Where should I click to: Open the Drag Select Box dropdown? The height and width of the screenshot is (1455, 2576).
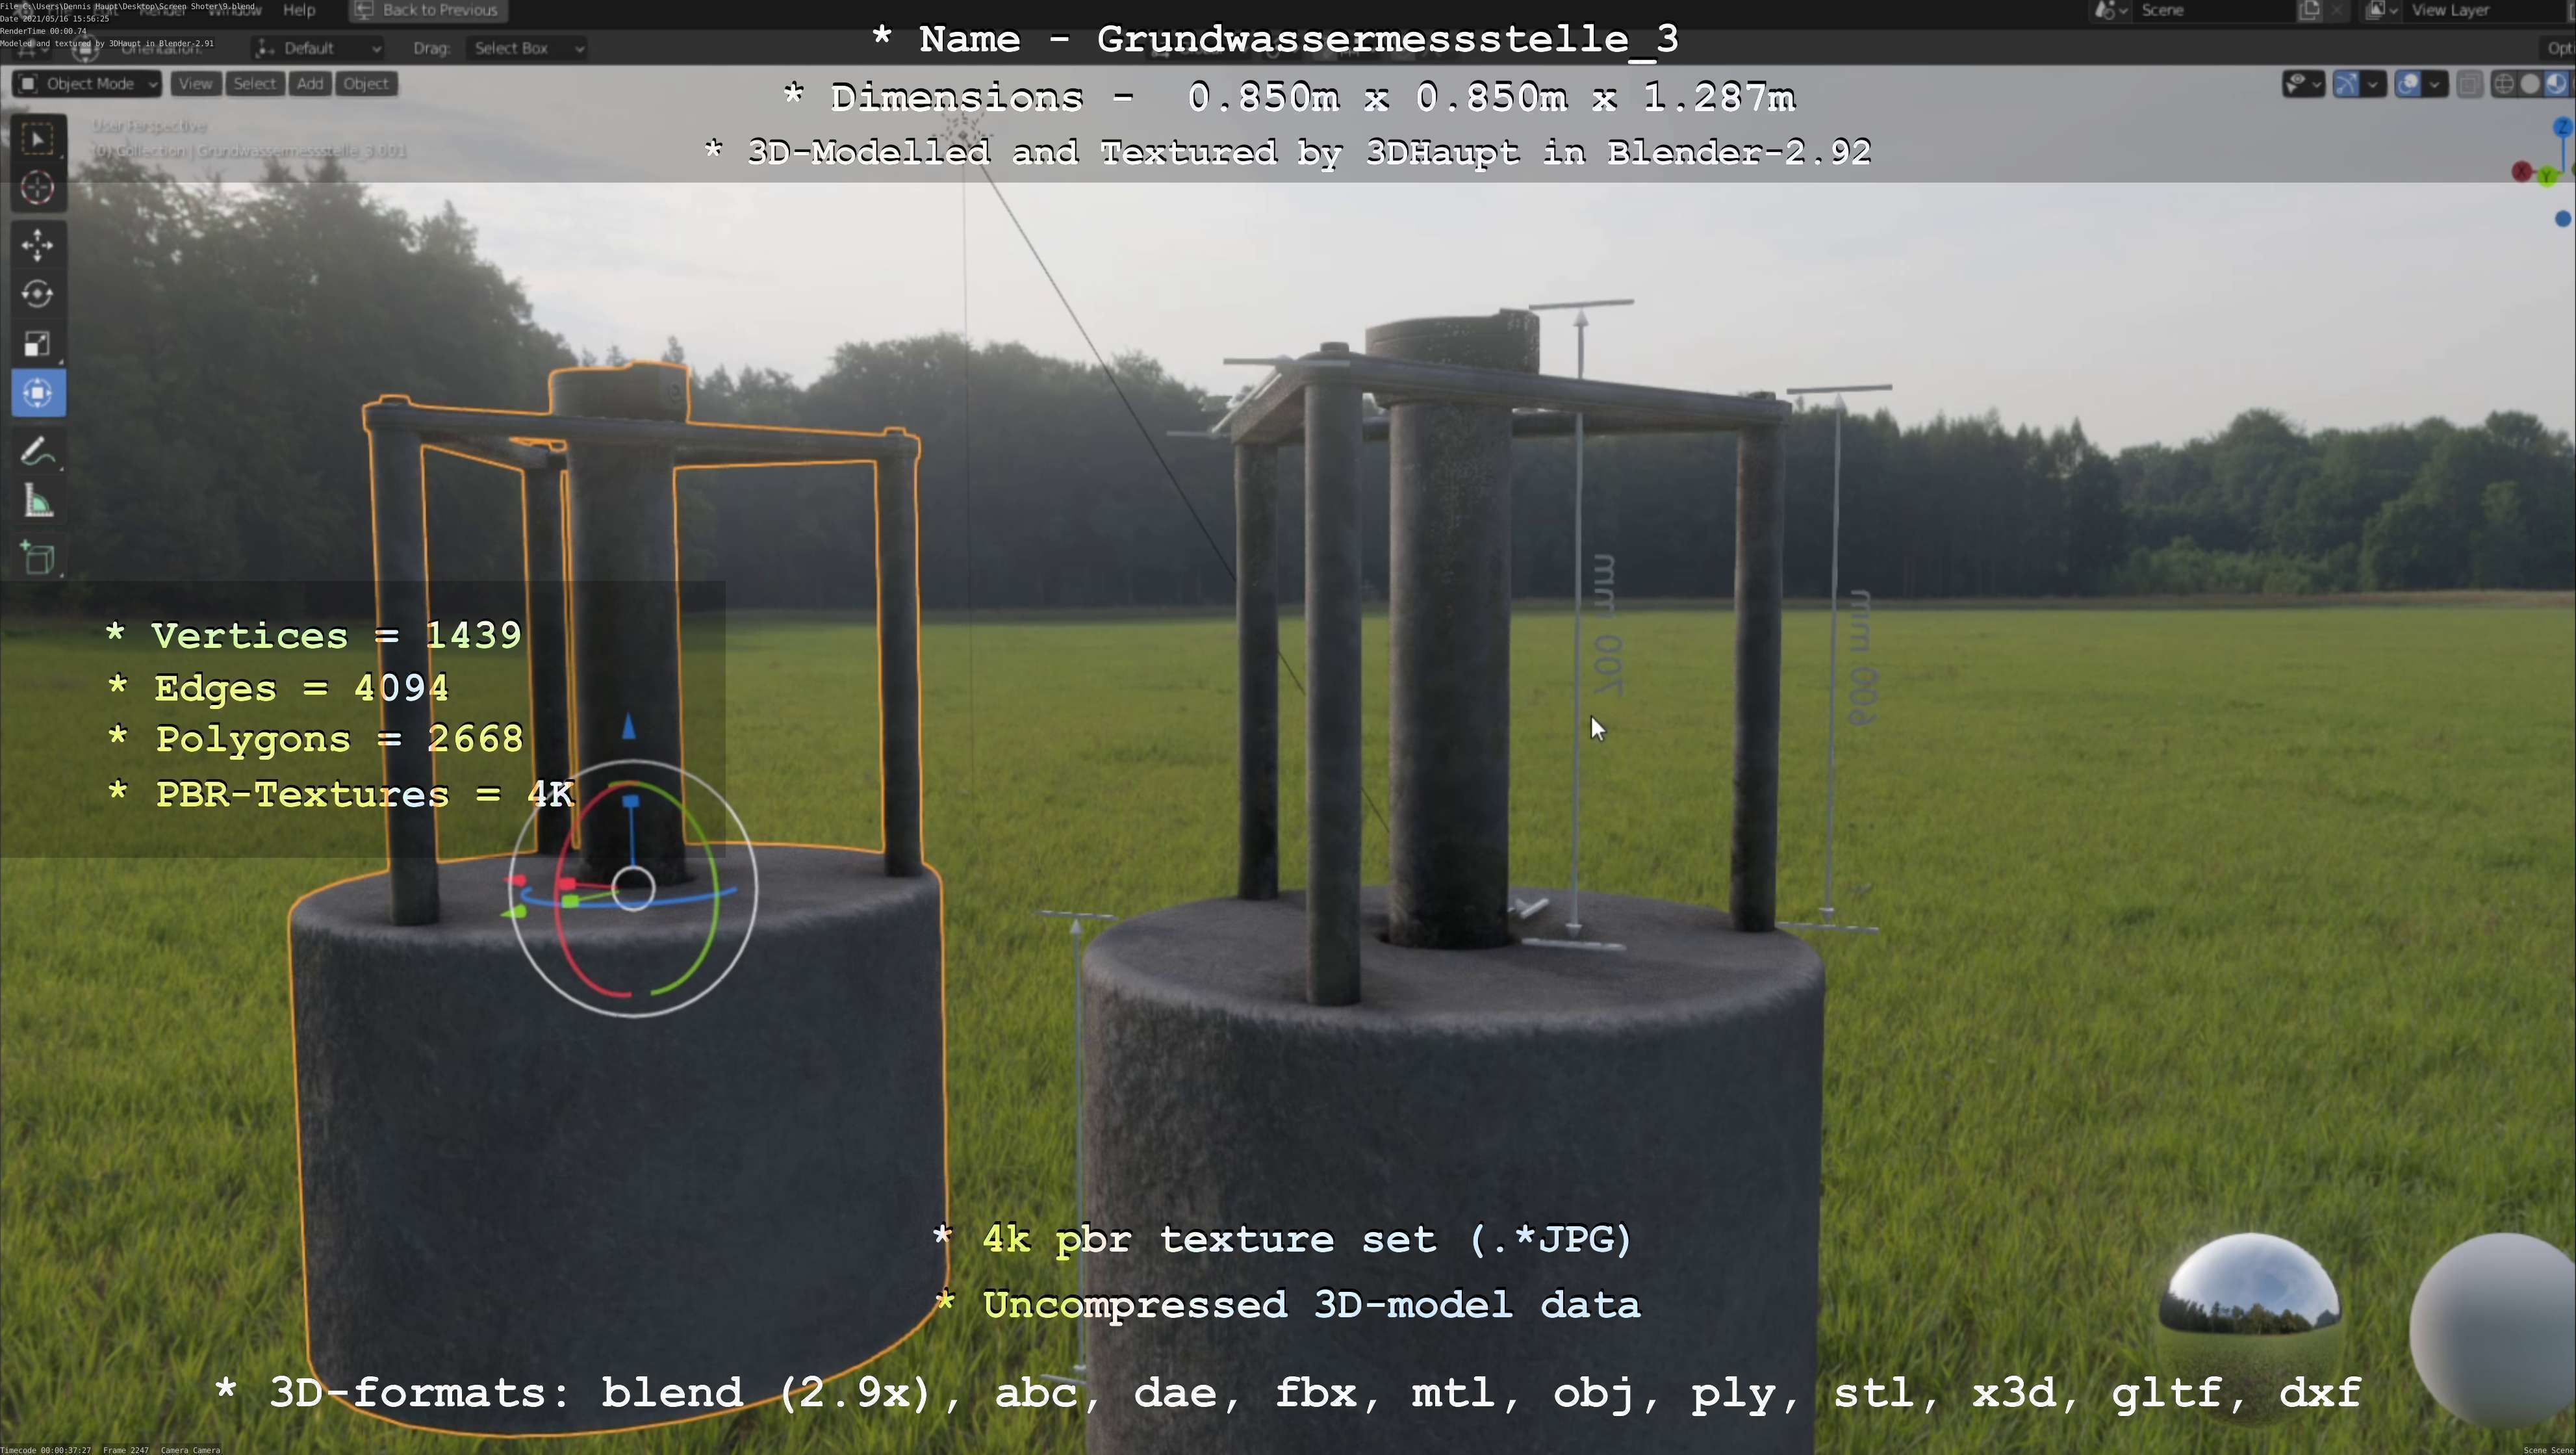point(526,48)
